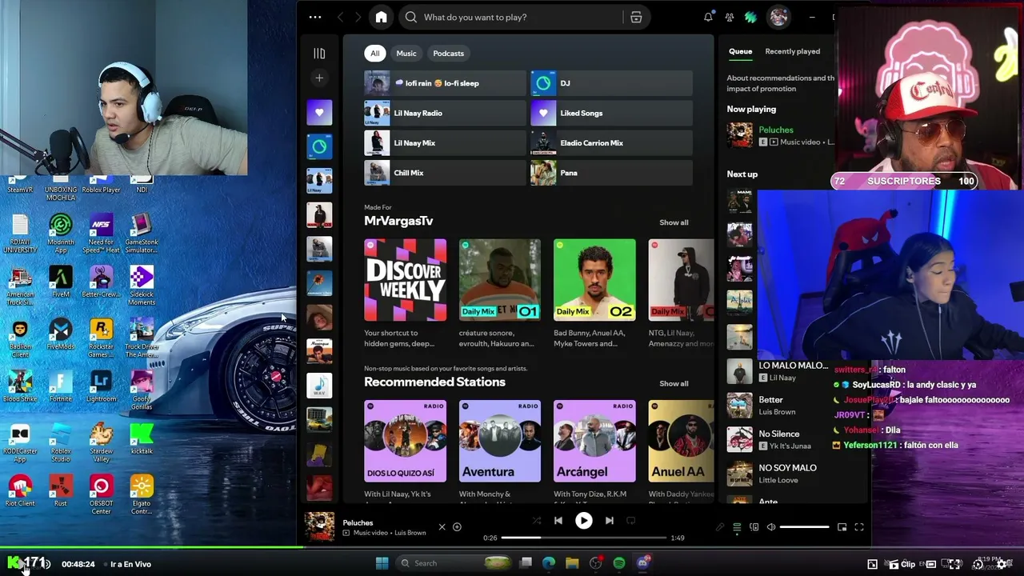Screen dimensions: 1024x576
Task: Select the Music filter chip
Action: [406, 54]
